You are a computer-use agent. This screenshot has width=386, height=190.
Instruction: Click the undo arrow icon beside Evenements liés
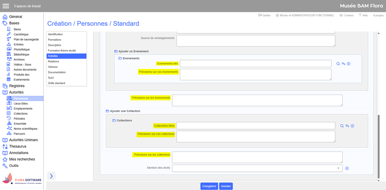[343, 64]
